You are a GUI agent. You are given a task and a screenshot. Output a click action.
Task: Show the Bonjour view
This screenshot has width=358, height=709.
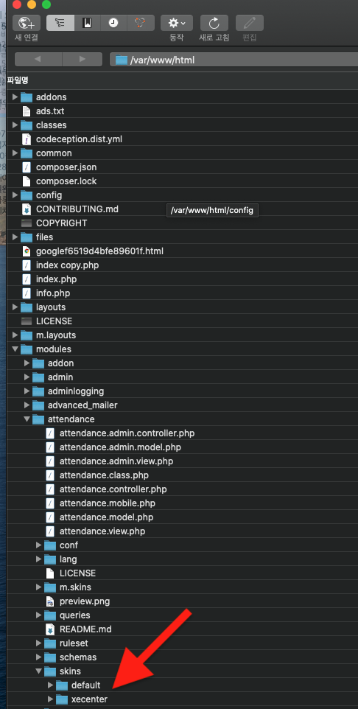(141, 23)
